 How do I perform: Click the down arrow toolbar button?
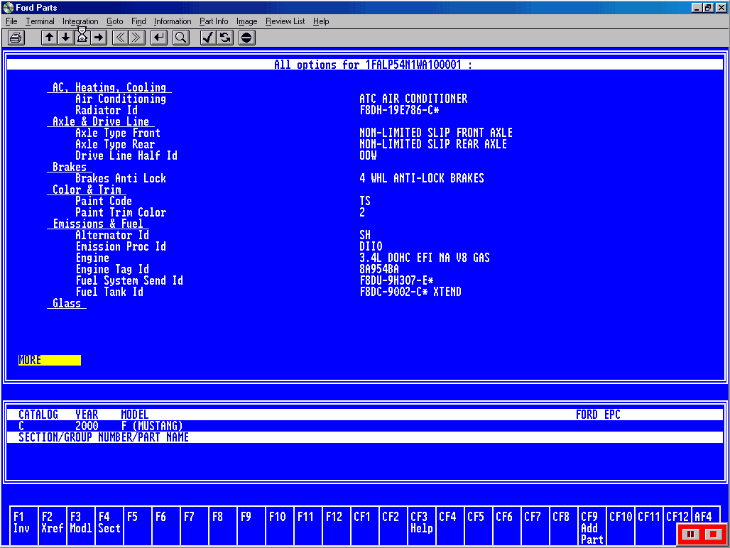point(65,38)
